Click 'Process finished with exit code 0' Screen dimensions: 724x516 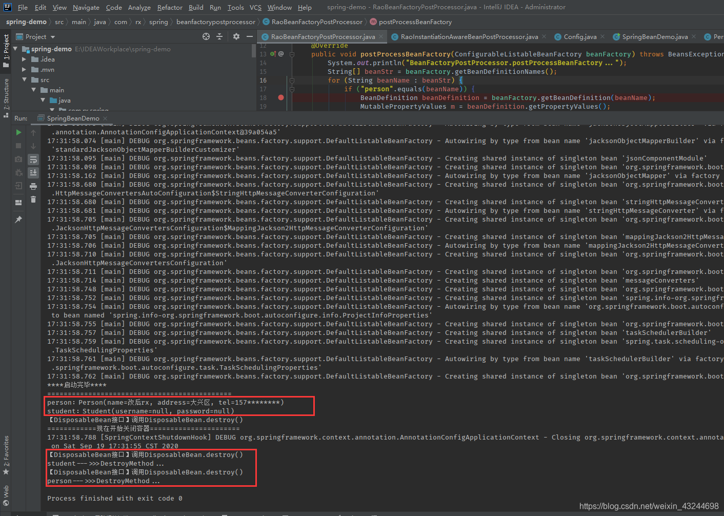(x=115, y=499)
